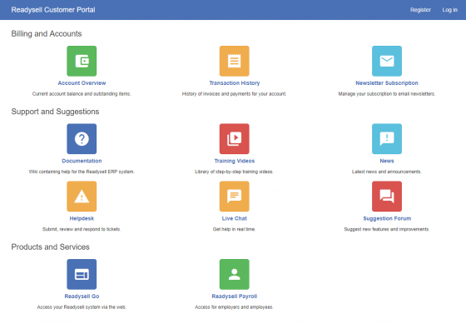Click the Helpdesk warning triangle icon
Image resolution: width=466 pixels, height=324 pixels.
pyautogui.click(x=82, y=197)
